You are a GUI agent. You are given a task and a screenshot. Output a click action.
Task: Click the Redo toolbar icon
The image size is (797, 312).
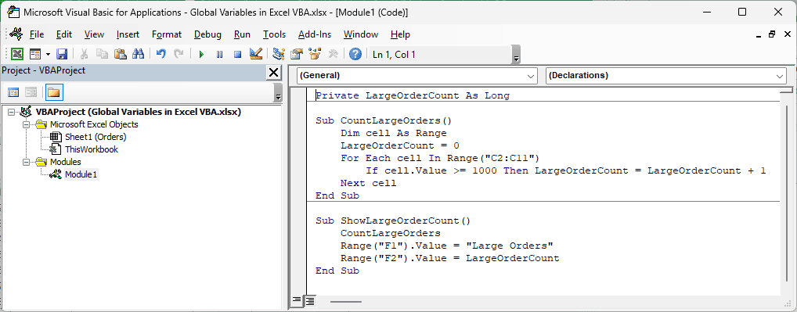179,54
